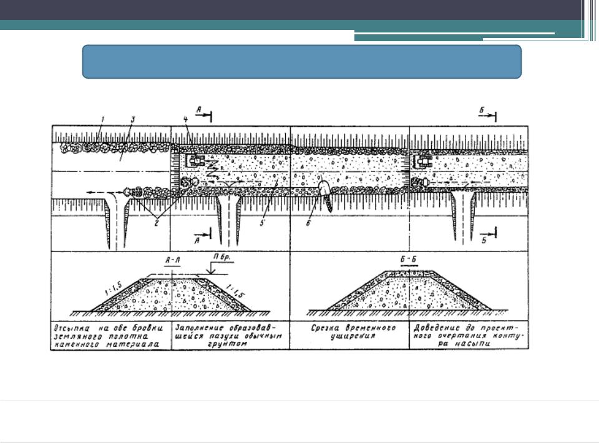Click the 'П бр.' elevation mark label
This screenshot has height=443, width=599.
pyautogui.click(x=222, y=257)
